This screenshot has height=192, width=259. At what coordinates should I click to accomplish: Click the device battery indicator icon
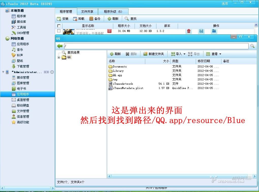(46, 72)
